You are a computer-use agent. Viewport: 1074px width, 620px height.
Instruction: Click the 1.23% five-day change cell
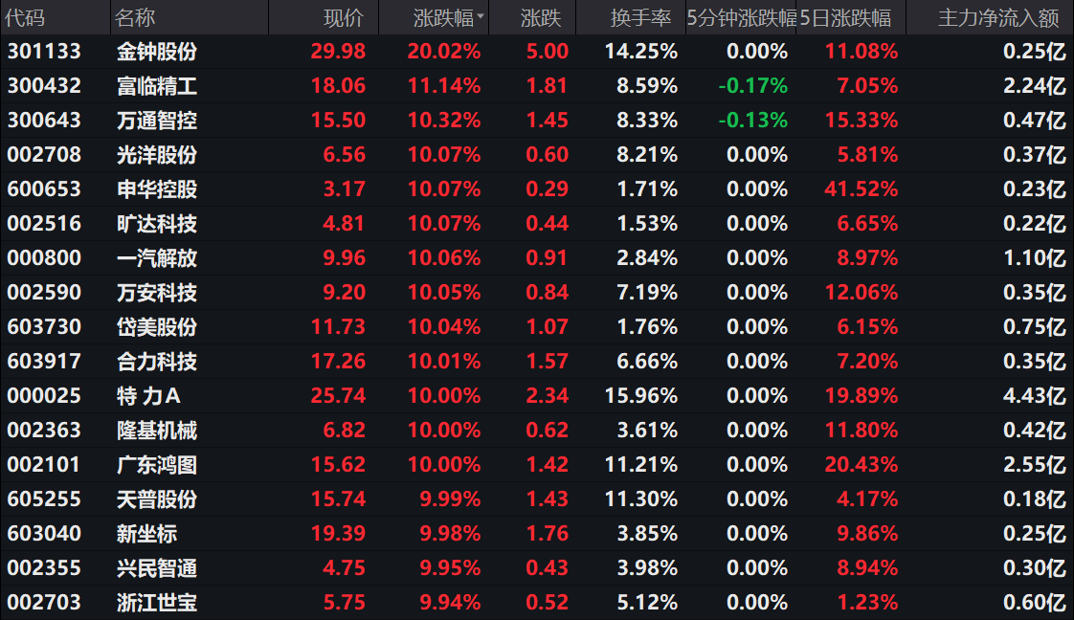[867, 602]
